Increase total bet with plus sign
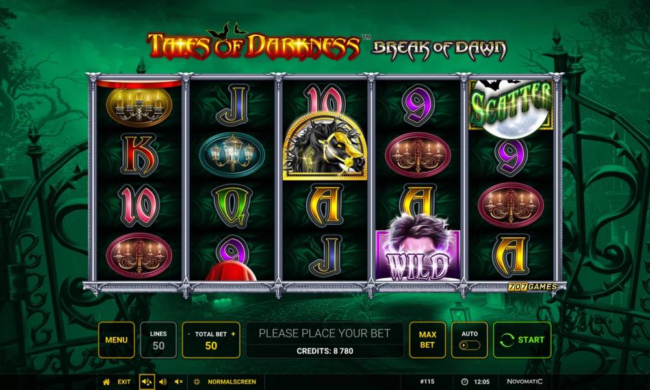Screen dimensions: 650x390 [233, 333]
